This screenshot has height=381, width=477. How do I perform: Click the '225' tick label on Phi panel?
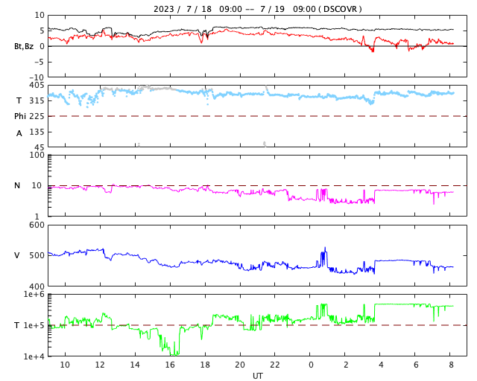(37, 116)
